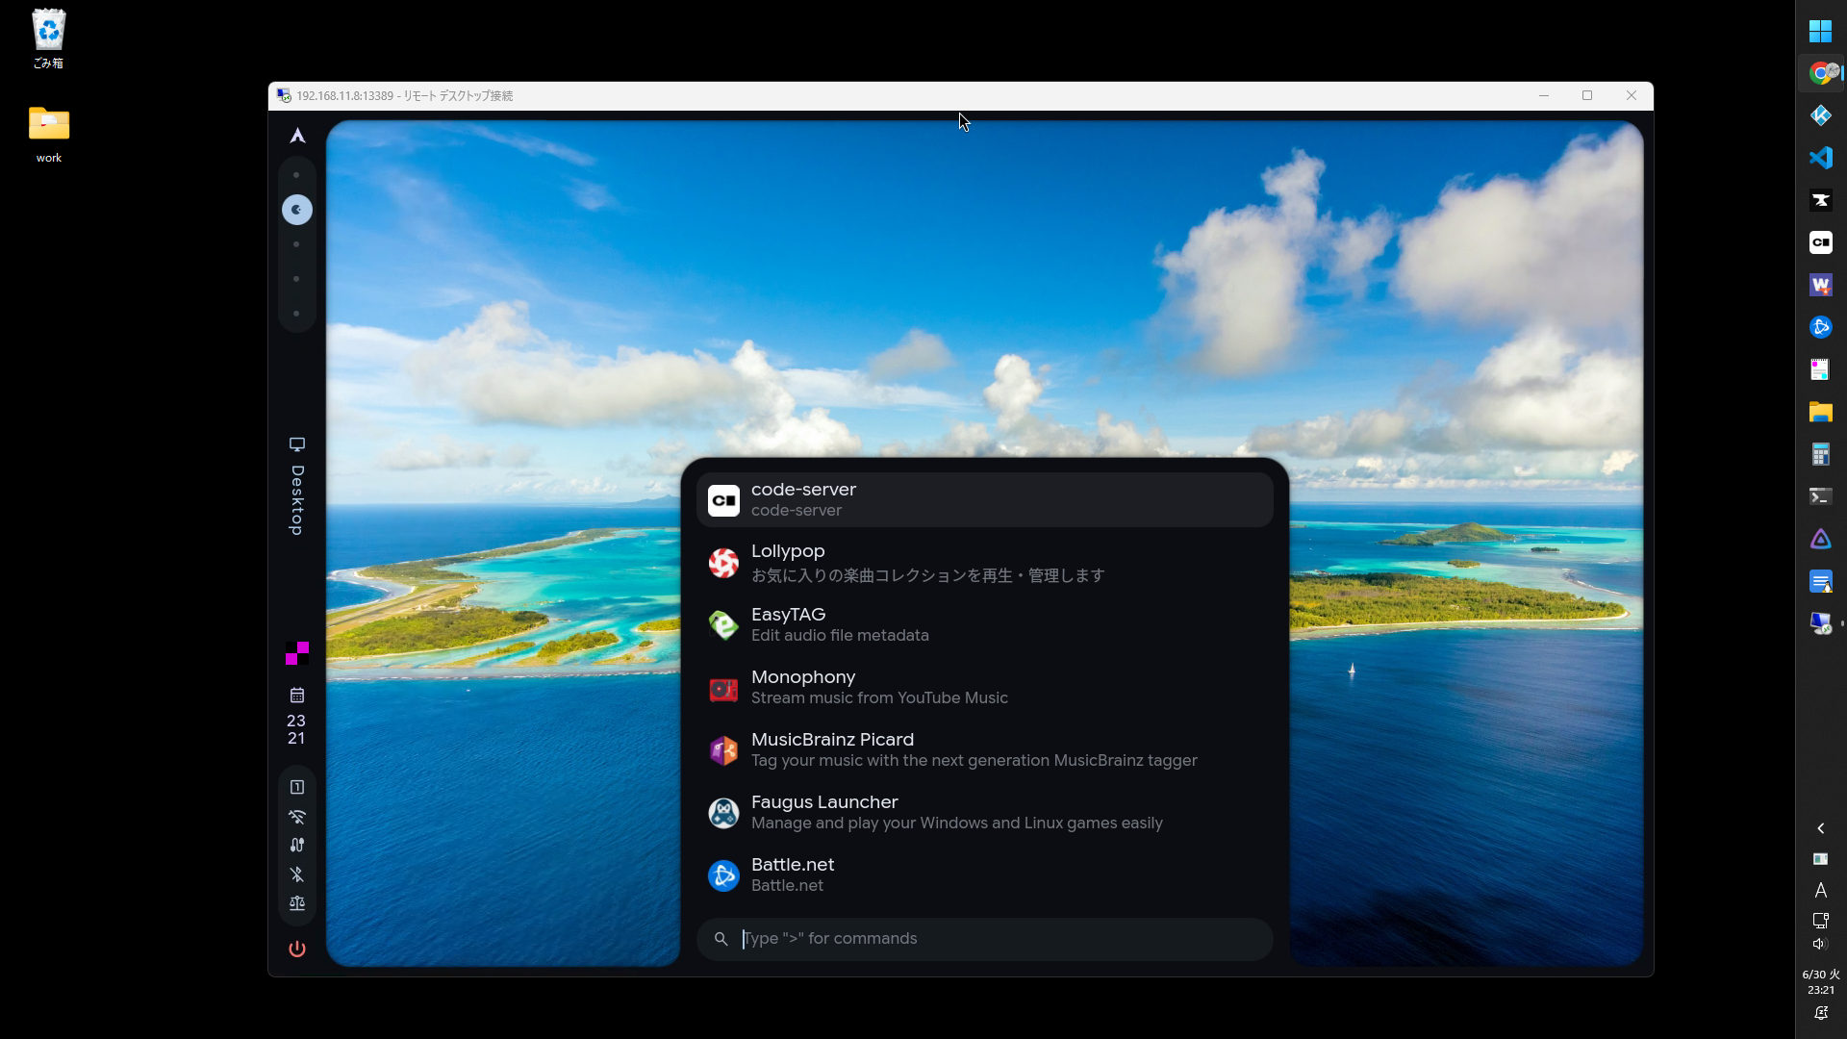Launch EasyTAG from the results

tap(985, 624)
